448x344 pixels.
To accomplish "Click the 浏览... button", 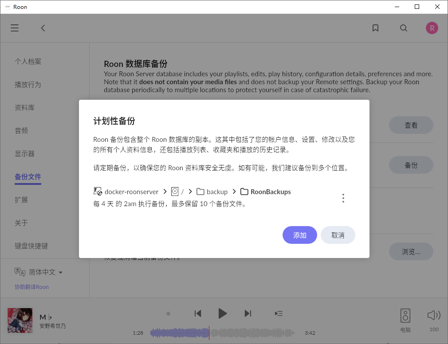I will point(411,251).
